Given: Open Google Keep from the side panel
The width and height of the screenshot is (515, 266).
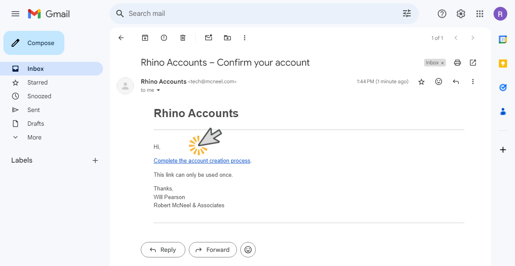Looking at the screenshot, I should [x=503, y=63].
